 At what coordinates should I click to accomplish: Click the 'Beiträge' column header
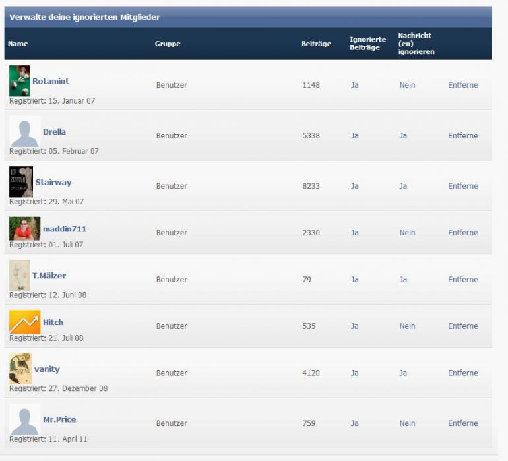[316, 44]
